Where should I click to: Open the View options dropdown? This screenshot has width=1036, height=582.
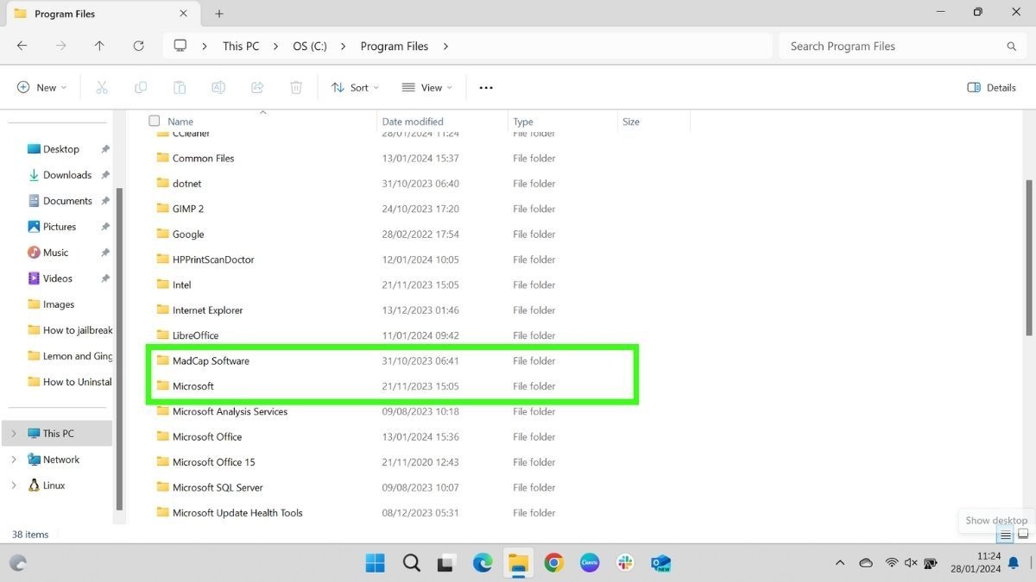426,87
